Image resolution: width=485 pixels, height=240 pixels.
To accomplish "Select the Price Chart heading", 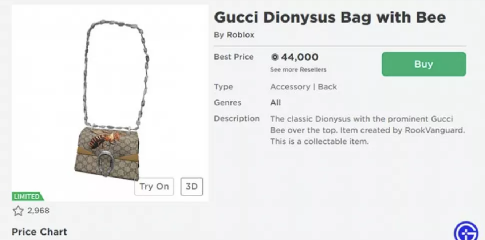I will [39, 232].
